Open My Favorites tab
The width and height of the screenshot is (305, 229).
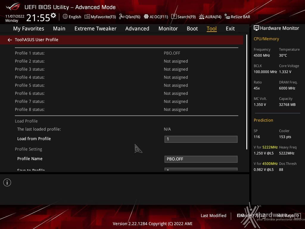(29, 29)
